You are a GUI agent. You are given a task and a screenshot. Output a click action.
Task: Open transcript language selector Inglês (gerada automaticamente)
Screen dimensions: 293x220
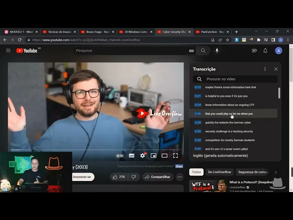[x=220, y=156]
